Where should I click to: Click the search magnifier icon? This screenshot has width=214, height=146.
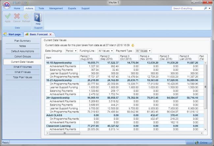(206, 8)
